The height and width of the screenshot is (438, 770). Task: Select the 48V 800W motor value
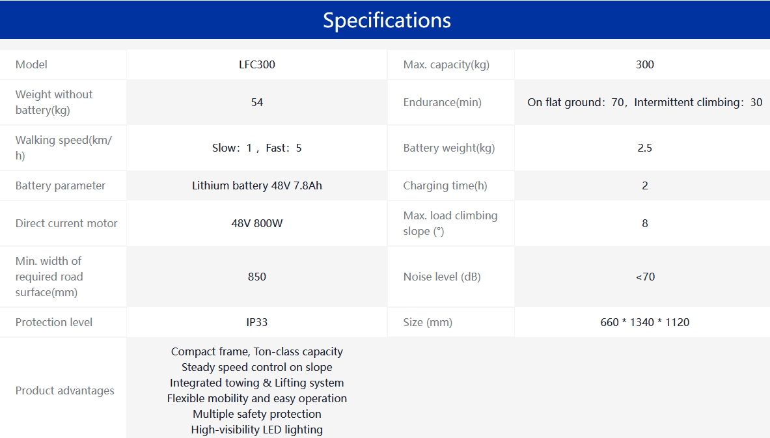pyautogui.click(x=257, y=223)
